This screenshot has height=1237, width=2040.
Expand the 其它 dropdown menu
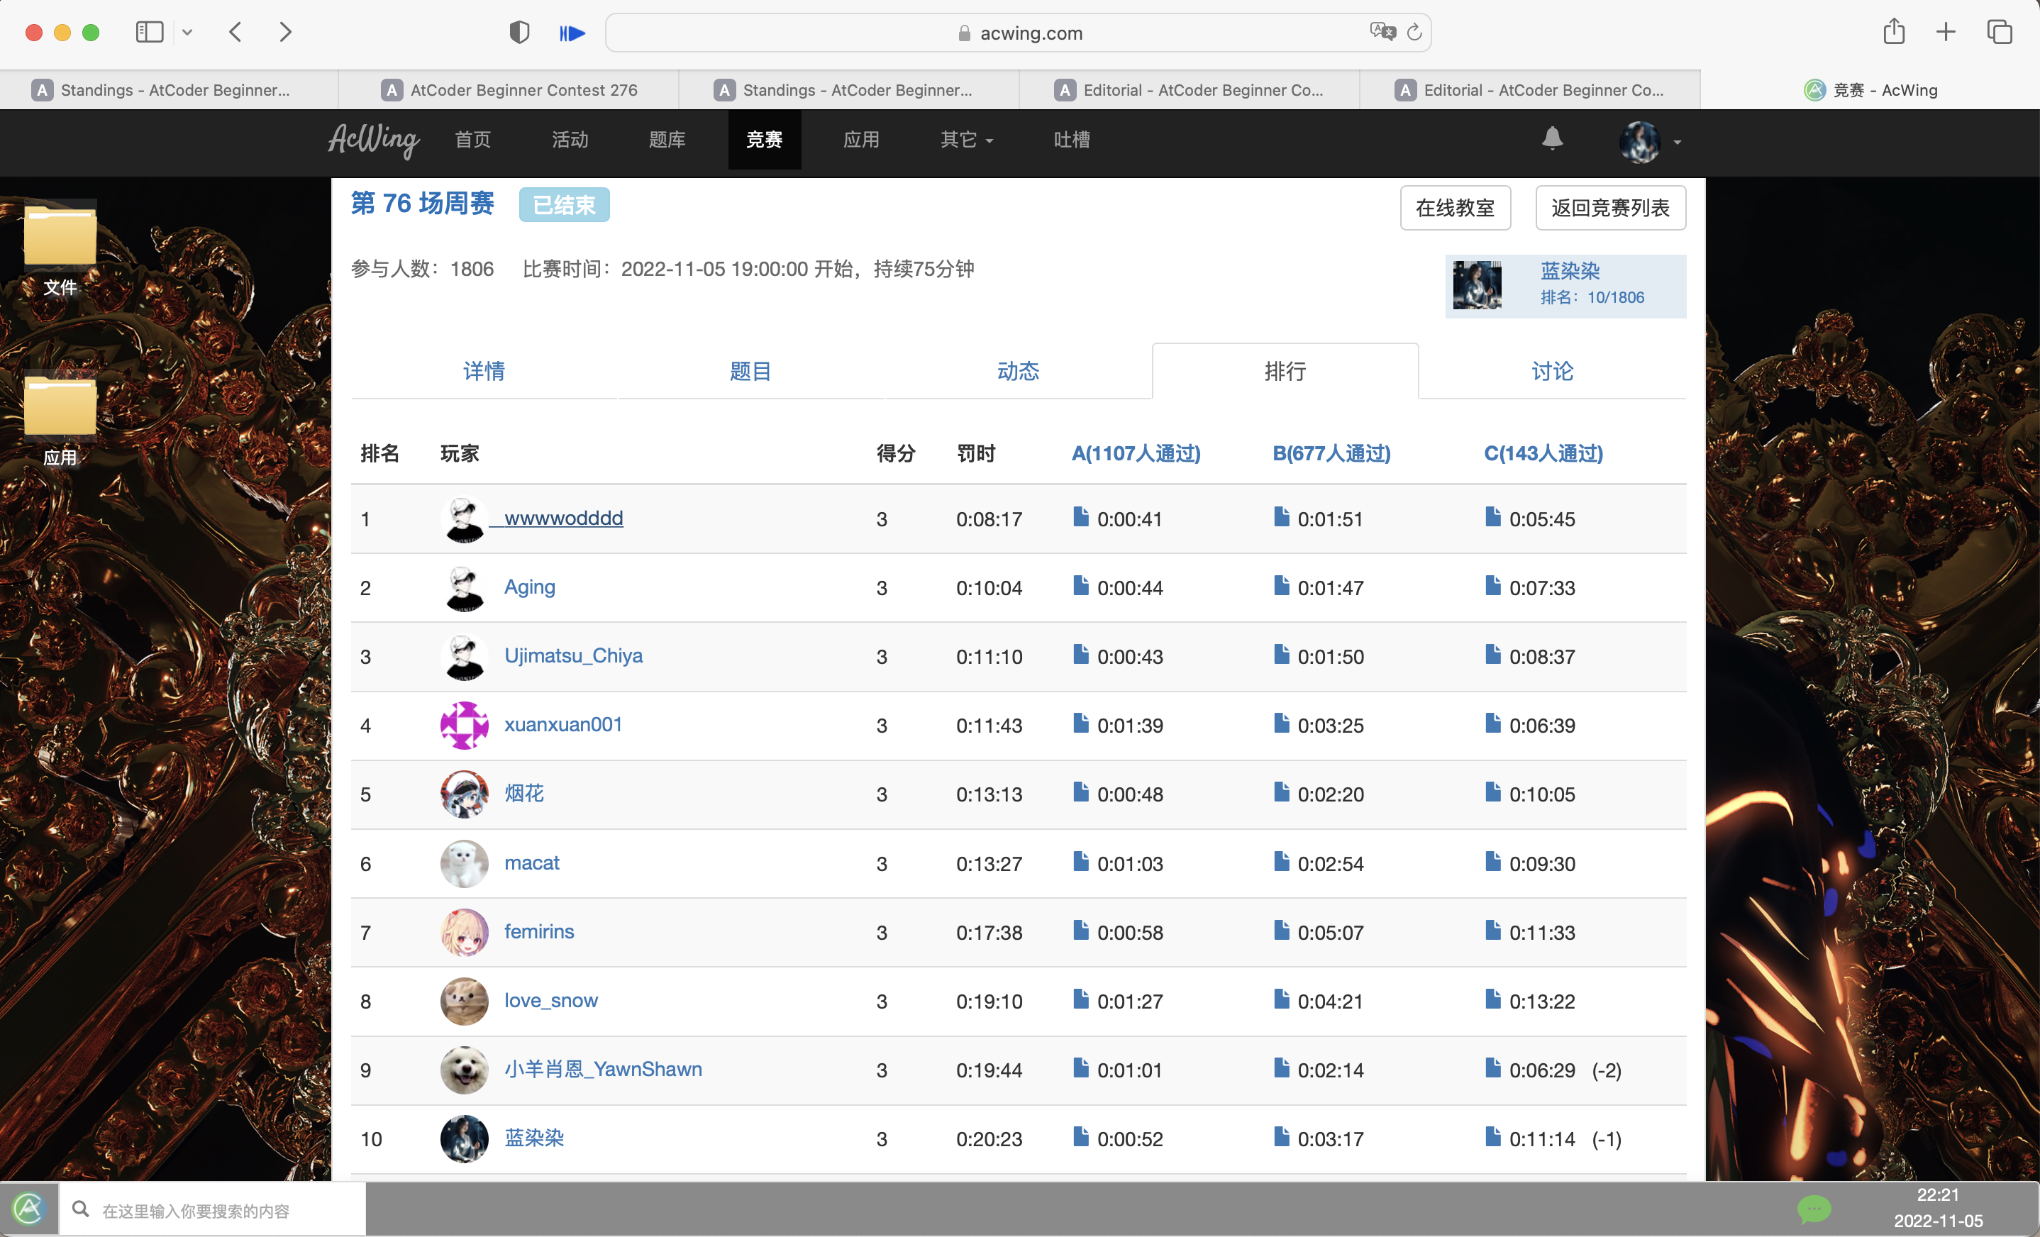(x=965, y=140)
